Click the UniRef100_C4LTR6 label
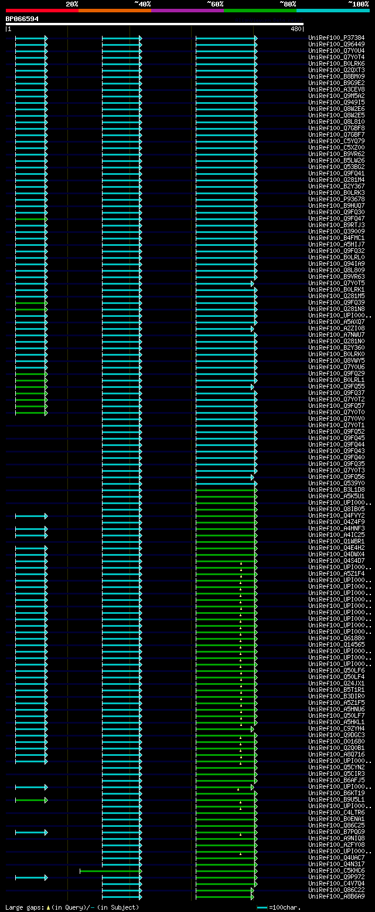Image resolution: width=375 pixels, height=912 pixels. (x=336, y=812)
